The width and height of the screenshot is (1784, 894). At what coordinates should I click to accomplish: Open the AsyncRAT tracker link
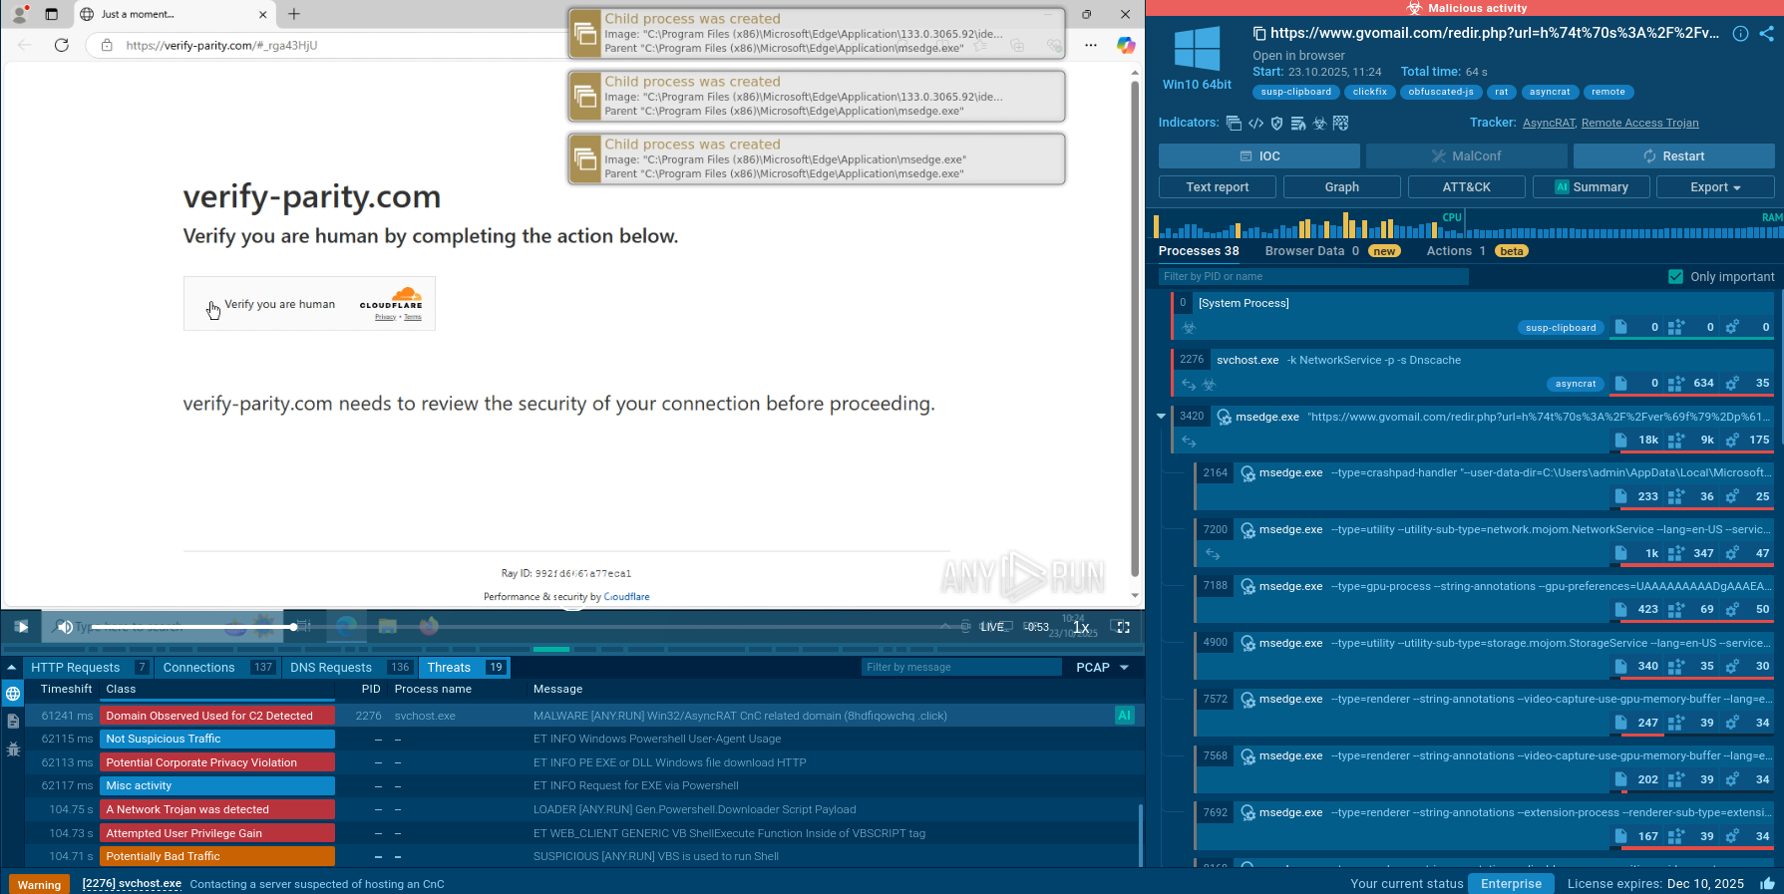(1549, 124)
